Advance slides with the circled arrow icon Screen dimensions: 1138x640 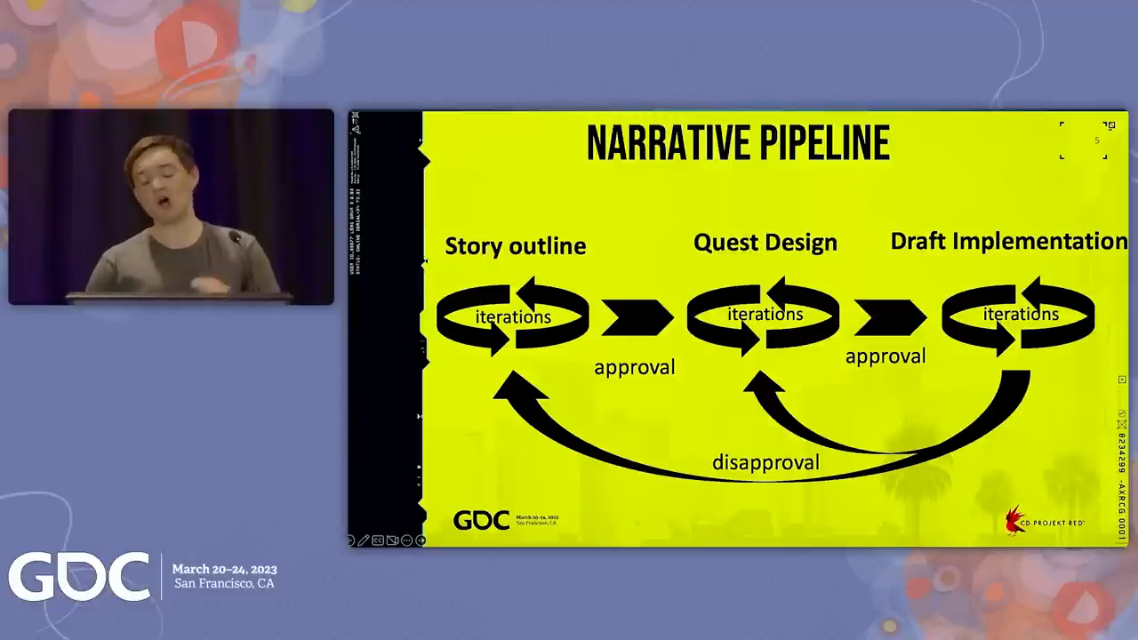[x=421, y=540]
